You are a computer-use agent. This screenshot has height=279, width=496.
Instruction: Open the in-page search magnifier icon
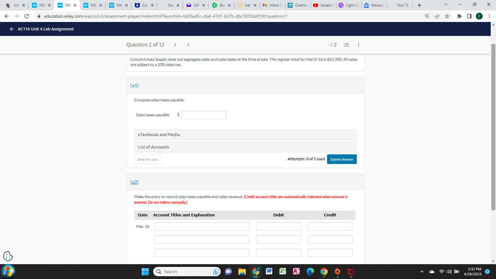pos(427,16)
